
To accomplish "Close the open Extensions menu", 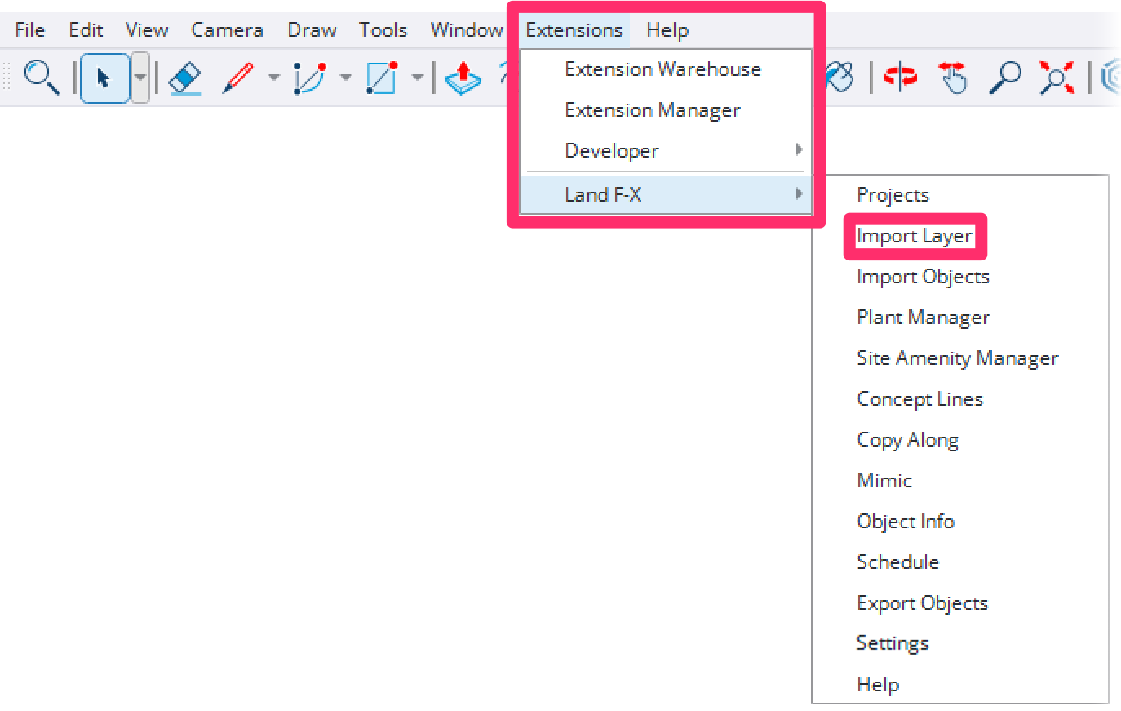I will click(574, 30).
